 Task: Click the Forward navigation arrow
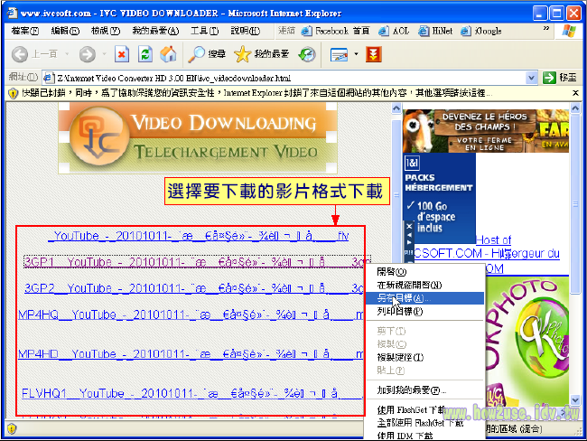88,55
